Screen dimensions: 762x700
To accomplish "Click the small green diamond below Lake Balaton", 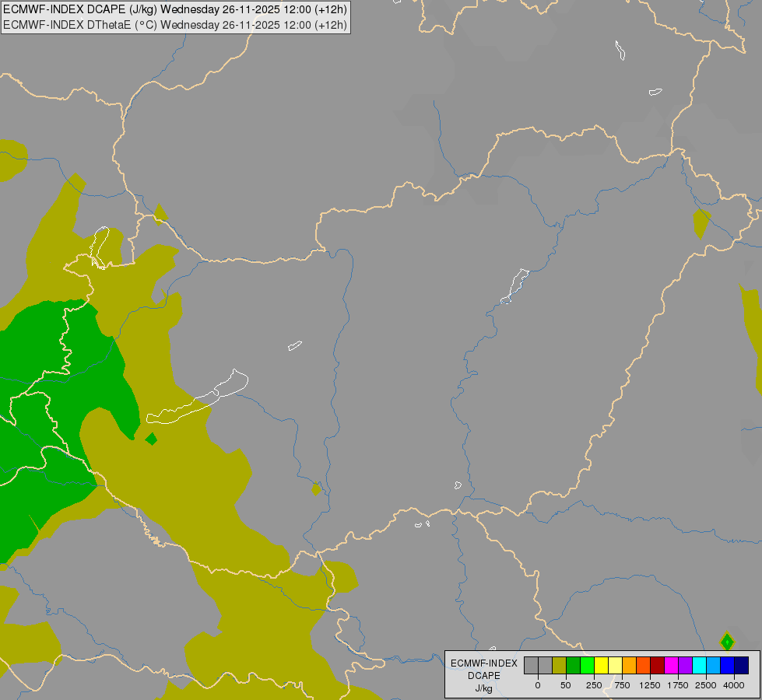I will click(x=151, y=439).
